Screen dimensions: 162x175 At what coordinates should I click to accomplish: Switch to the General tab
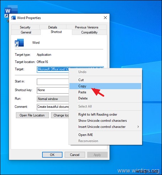pos(26,32)
